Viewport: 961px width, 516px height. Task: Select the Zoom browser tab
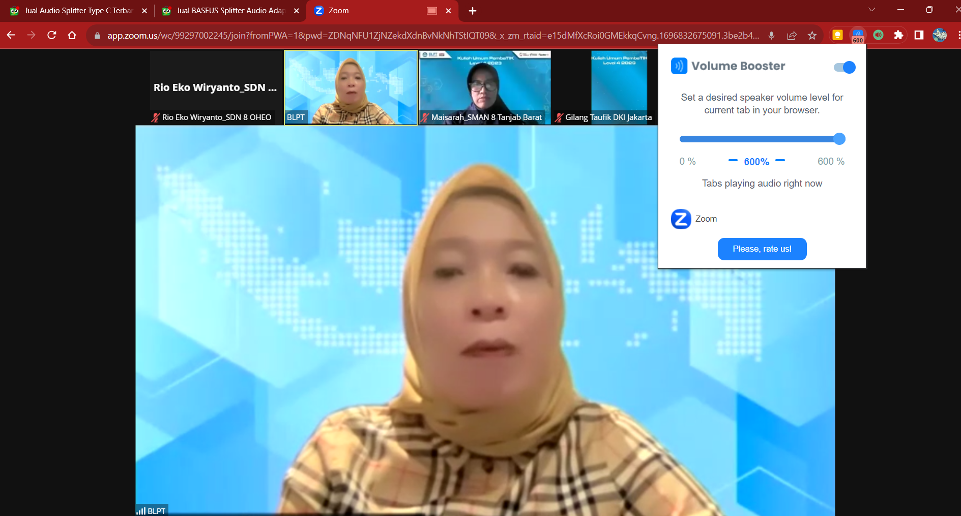[x=382, y=11]
